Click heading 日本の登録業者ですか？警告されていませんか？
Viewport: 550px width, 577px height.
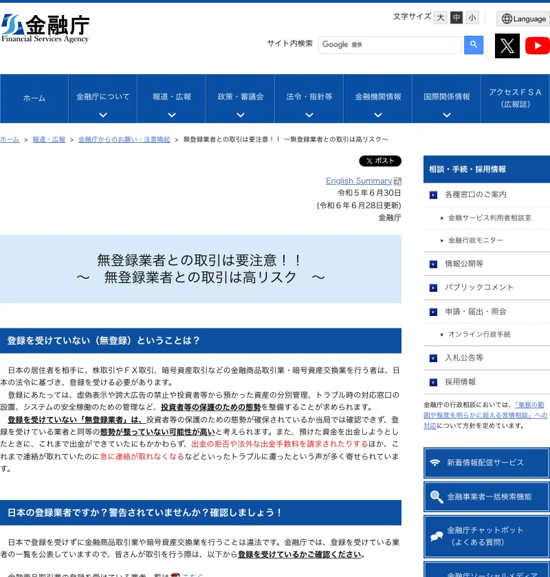click(201, 512)
